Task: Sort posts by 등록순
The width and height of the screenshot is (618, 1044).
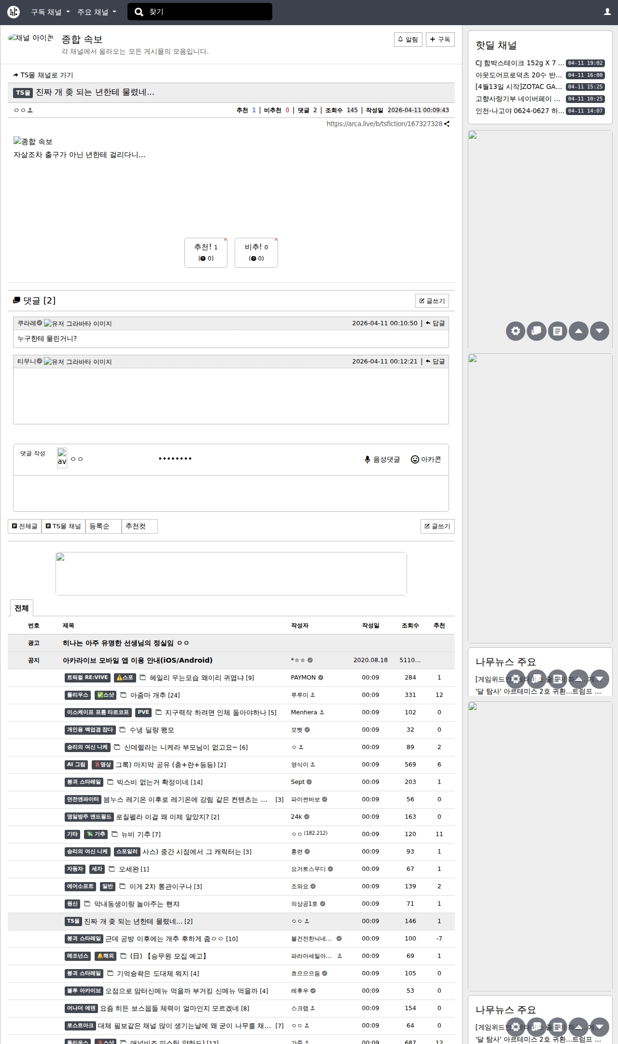Action: pyautogui.click(x=103, y=526)
